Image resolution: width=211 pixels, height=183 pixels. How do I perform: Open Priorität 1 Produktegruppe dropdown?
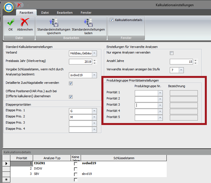[160, 93]
